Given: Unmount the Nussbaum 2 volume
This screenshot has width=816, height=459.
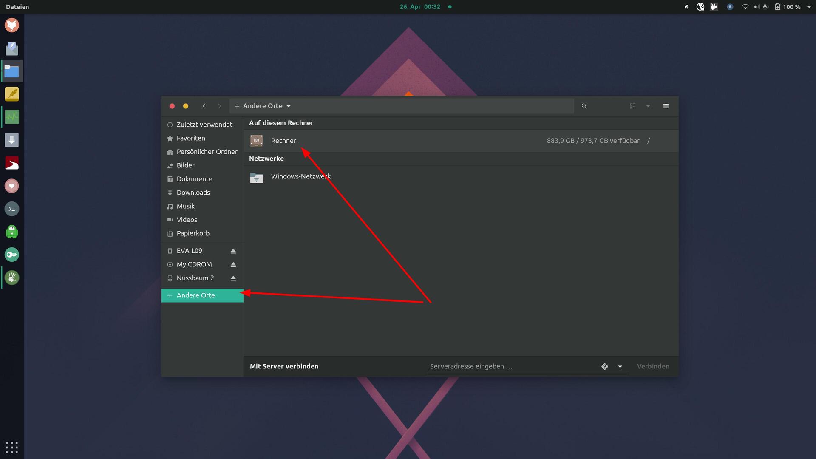Looking at the screenshot, I should pyautogui.click(x=233, y=278).
